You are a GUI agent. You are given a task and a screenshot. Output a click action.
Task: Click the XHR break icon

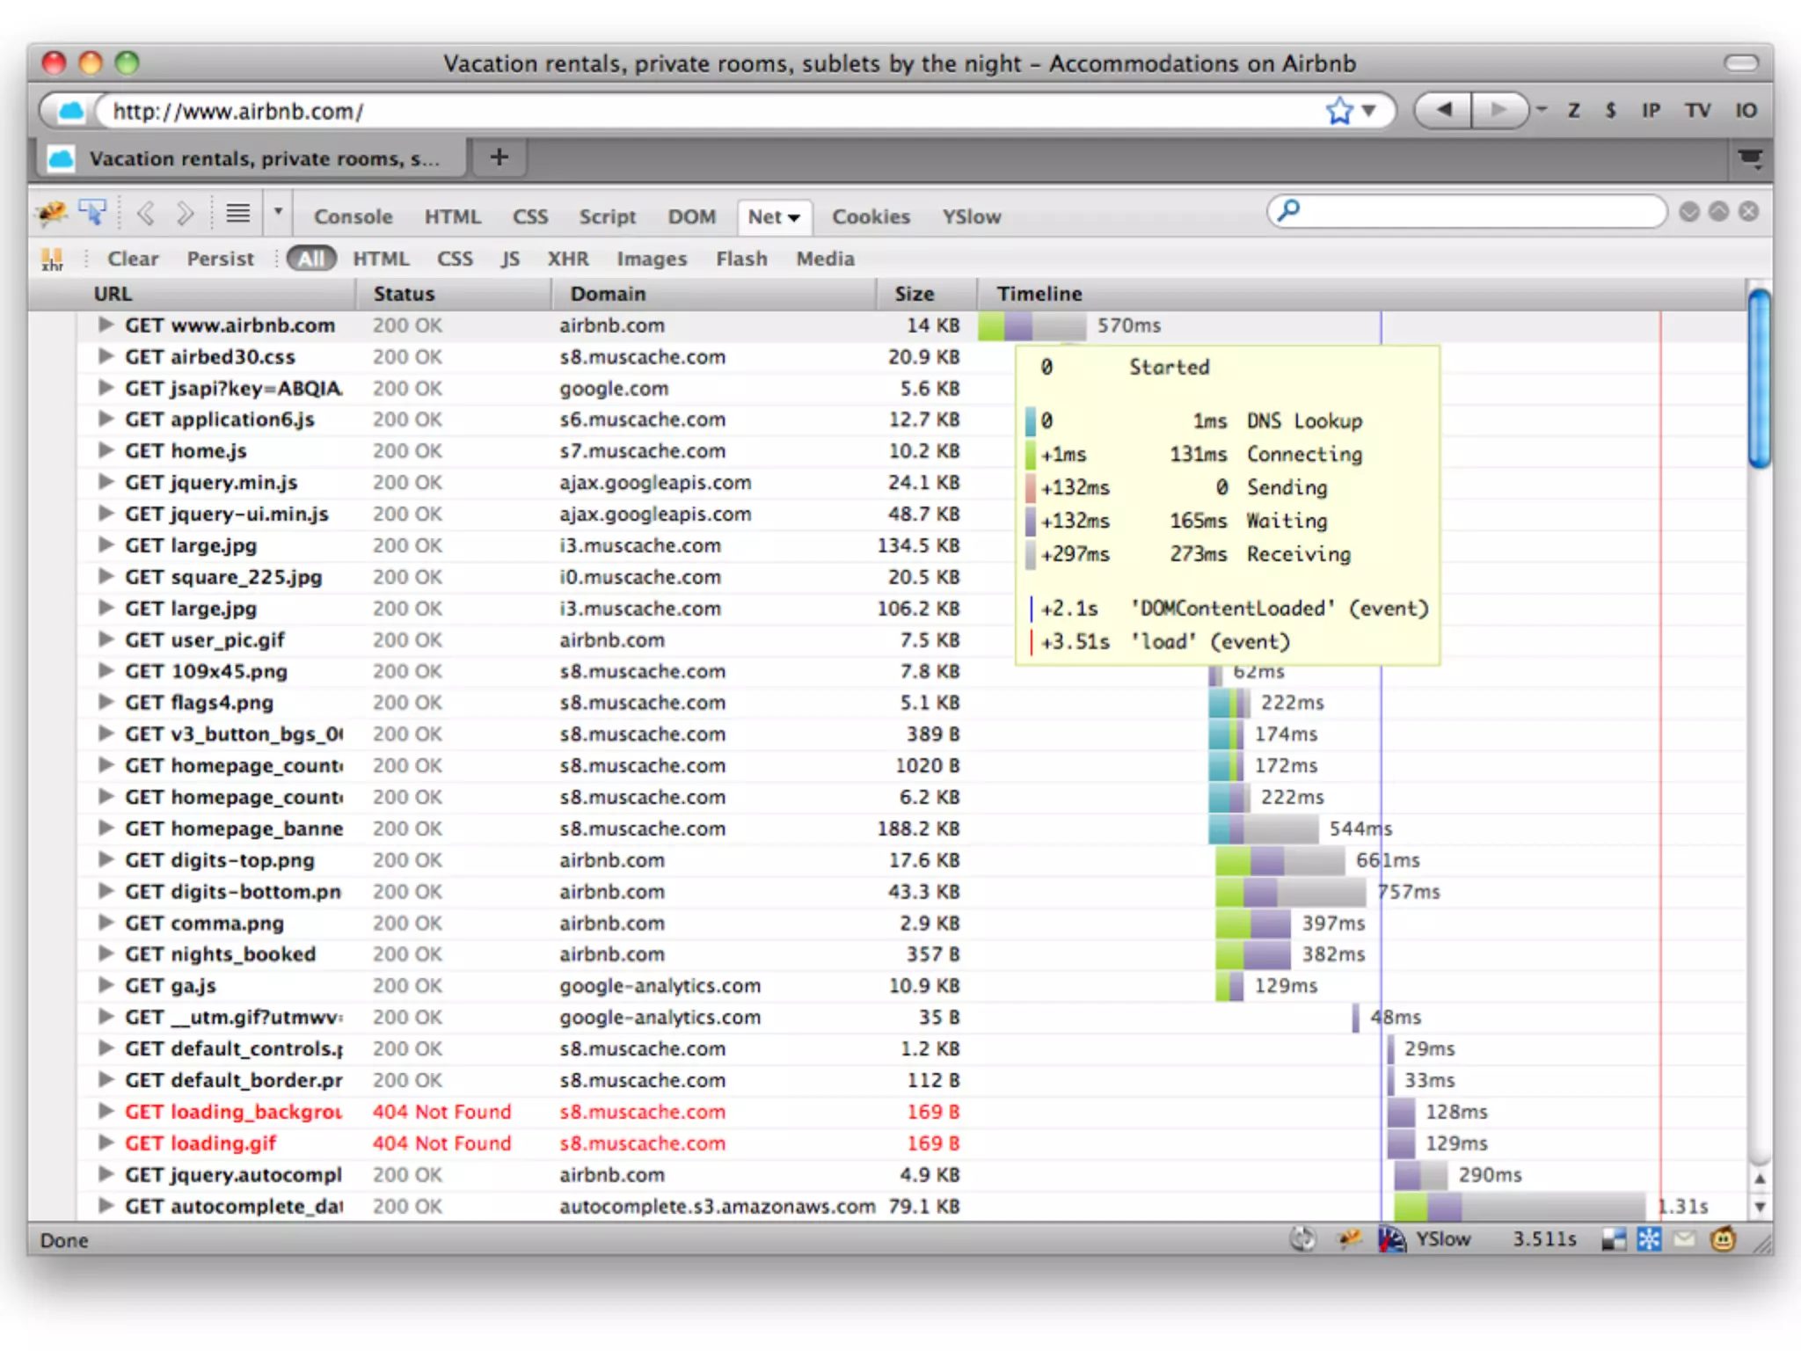coord(52,259)
